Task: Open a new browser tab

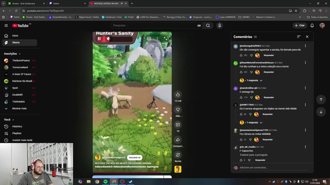Action: pyautogui.click(x=132, y=4)
